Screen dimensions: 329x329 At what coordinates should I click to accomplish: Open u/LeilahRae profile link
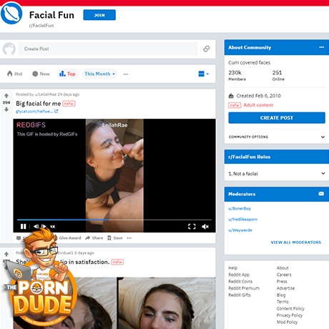click(x=46, y=94)
